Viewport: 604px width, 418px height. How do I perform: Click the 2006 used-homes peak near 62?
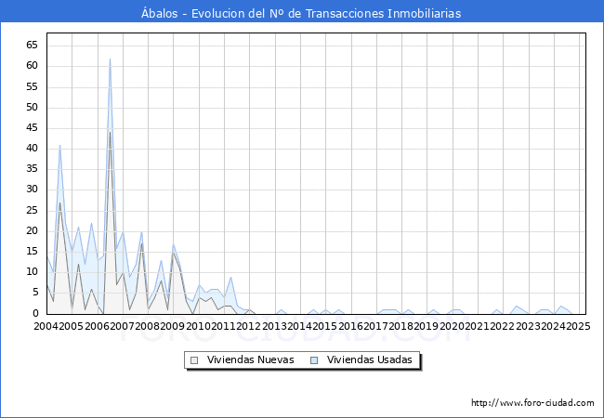pos(110,59)
